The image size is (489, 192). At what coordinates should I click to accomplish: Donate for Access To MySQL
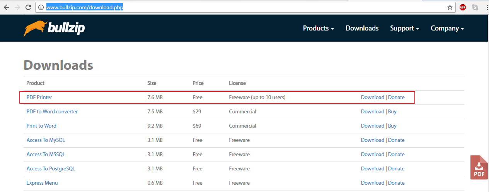click(396, 140)
